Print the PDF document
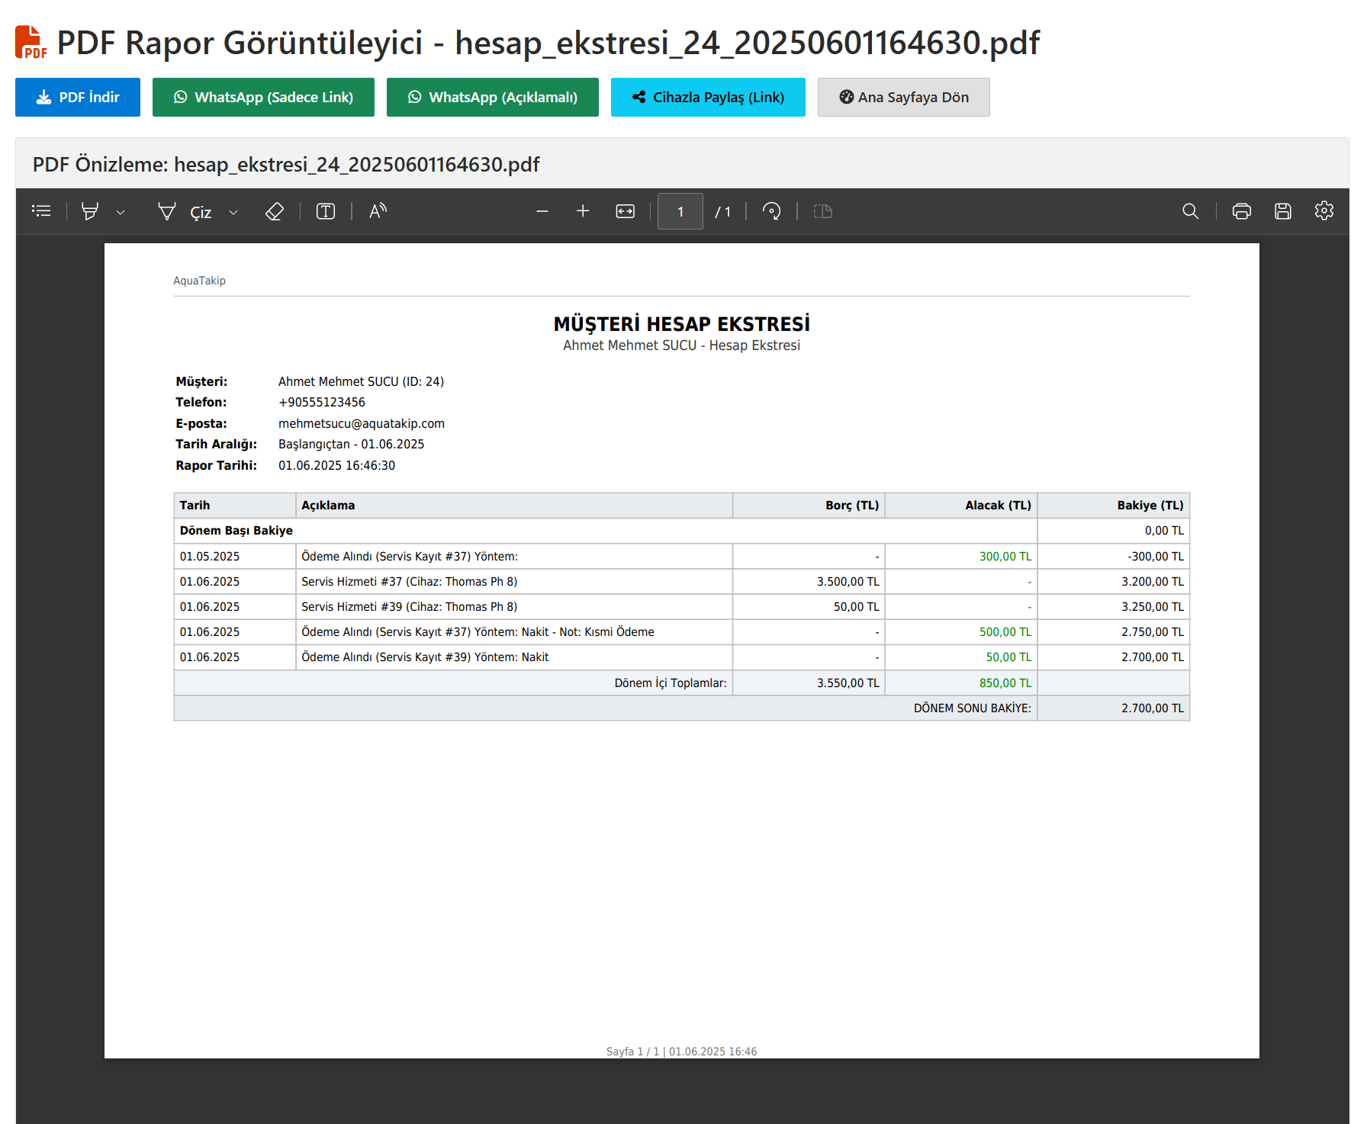Viewport: 1367px width, 1124px height. (x=1241, y=211)
